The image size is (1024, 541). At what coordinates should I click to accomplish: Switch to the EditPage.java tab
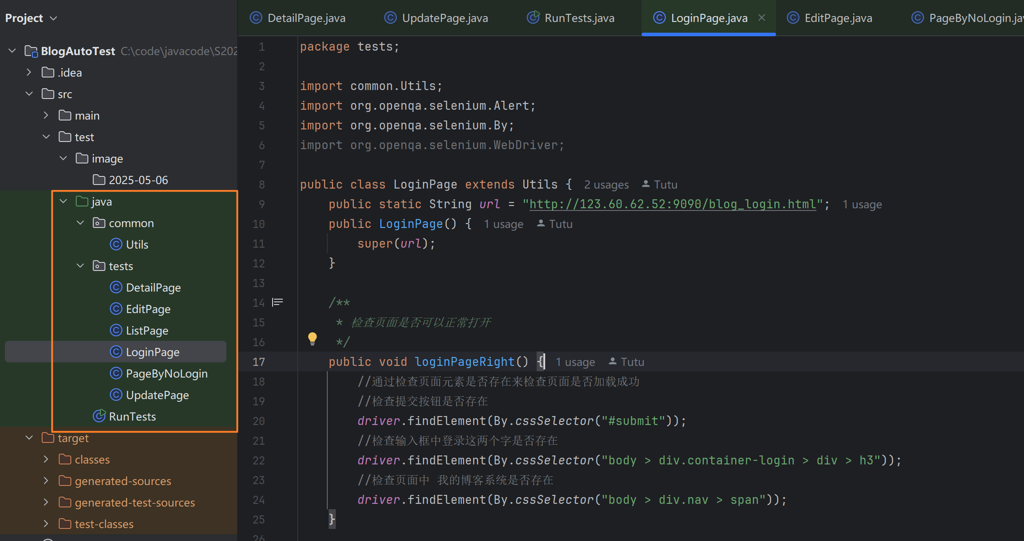coord(838,18)
